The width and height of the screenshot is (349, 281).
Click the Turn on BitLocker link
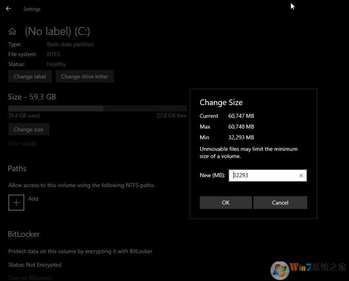[29, 277]
